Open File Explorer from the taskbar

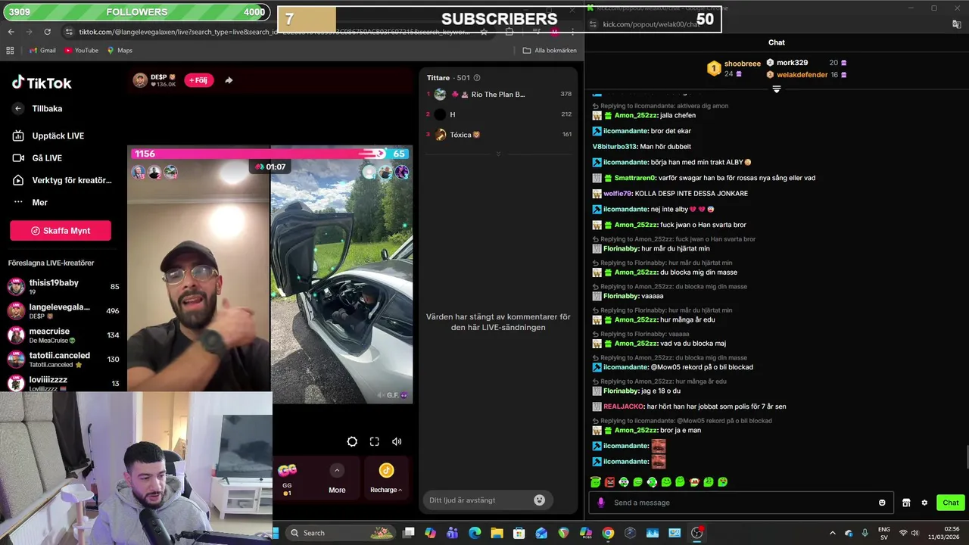[x=497, y=533]
